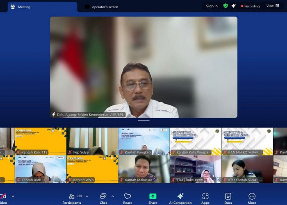Switch to operator's screen tab
The width and height of the screenshot is (287, 205).
coord(105,7)
